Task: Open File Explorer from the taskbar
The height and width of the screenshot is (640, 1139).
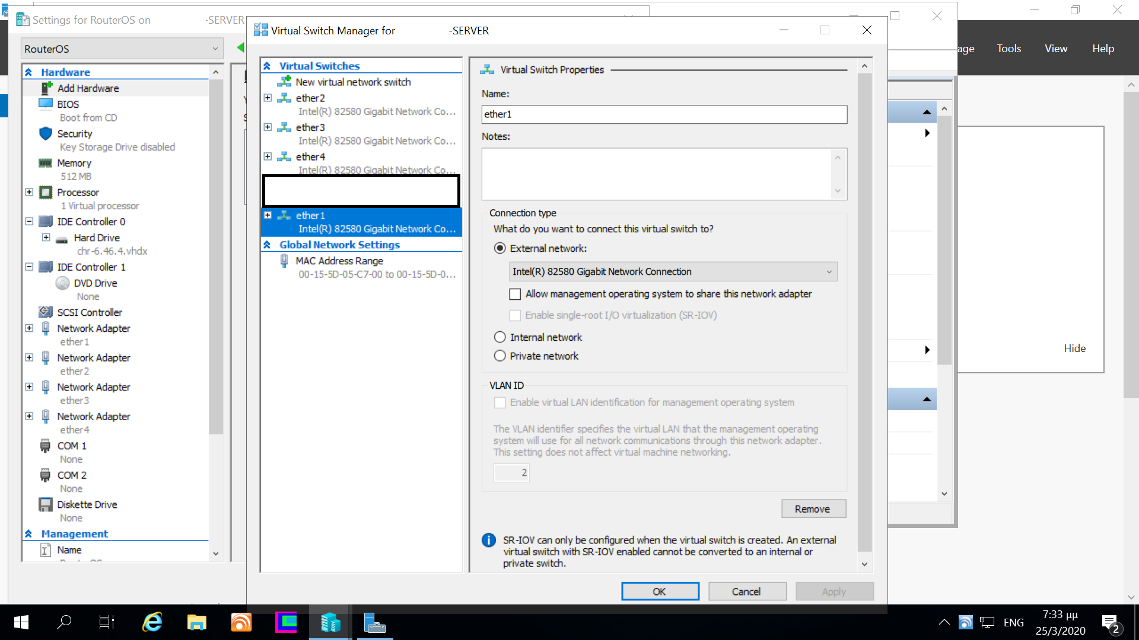Action: click(196, 622)
